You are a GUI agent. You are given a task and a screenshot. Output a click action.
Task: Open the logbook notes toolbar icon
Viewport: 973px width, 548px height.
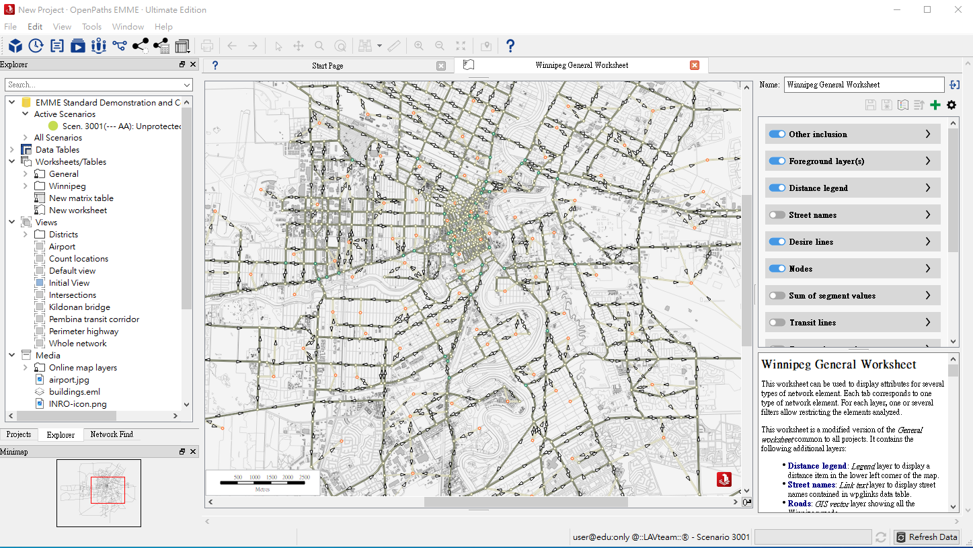click(x=57, y=46)
